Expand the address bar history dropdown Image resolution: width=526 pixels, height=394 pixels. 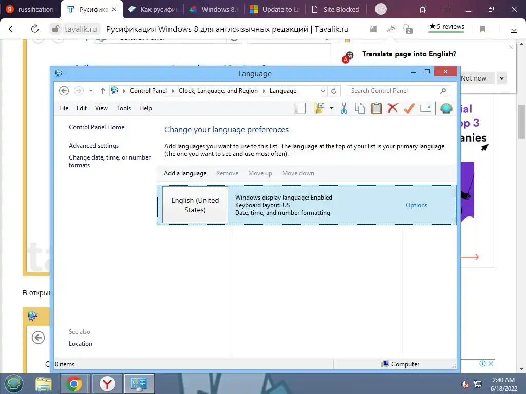[323, 91]
